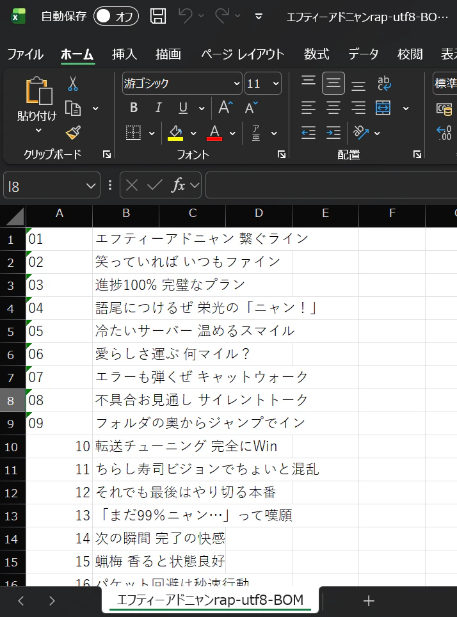Click Decrease Indent icon
The image size is (457, 617).
(x=309, y=132)
